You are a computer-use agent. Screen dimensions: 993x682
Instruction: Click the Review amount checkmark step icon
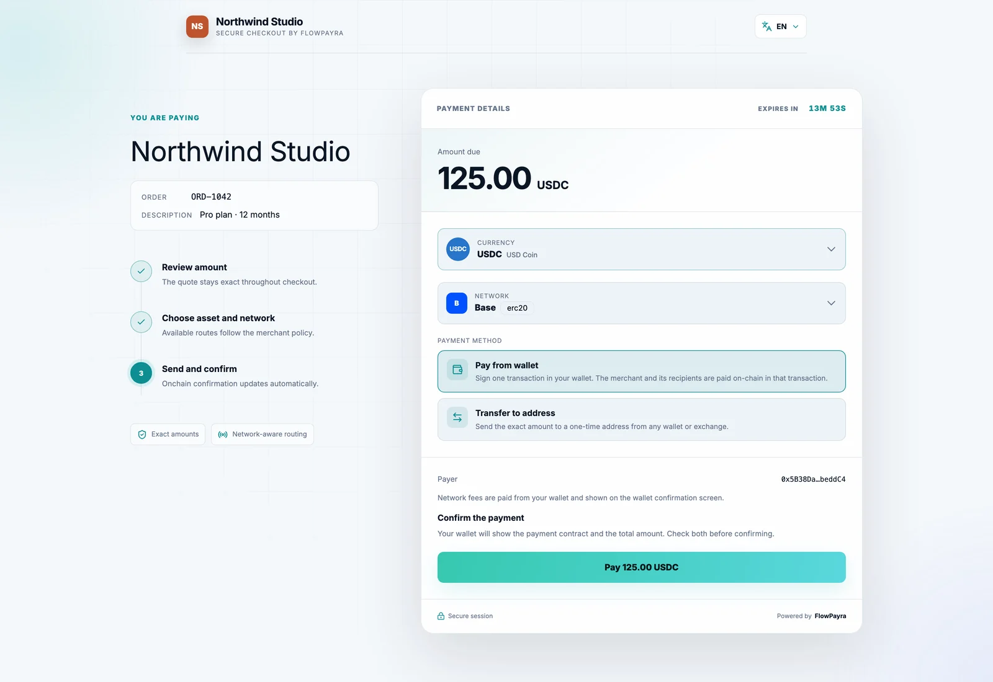coord(141,271)
